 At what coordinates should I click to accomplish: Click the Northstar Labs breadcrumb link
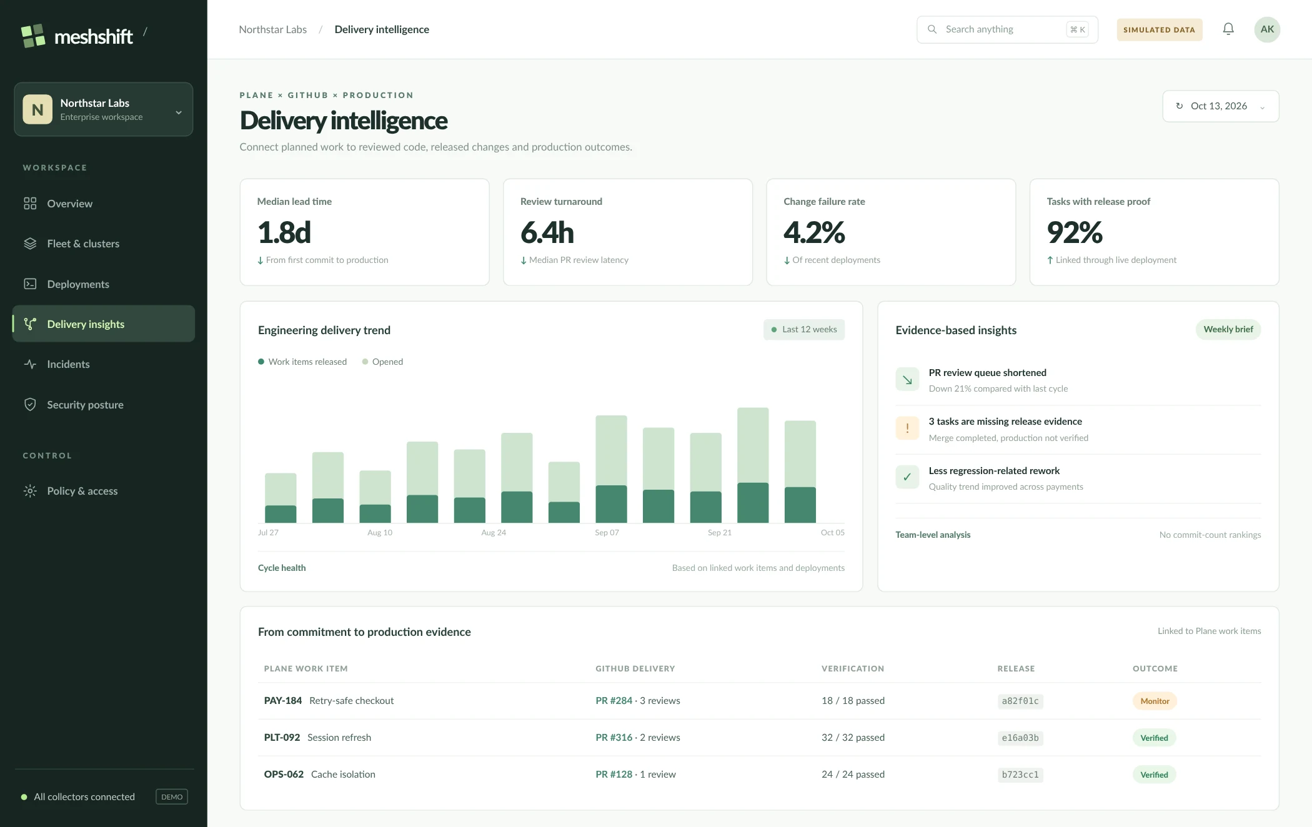coord(273,29)
